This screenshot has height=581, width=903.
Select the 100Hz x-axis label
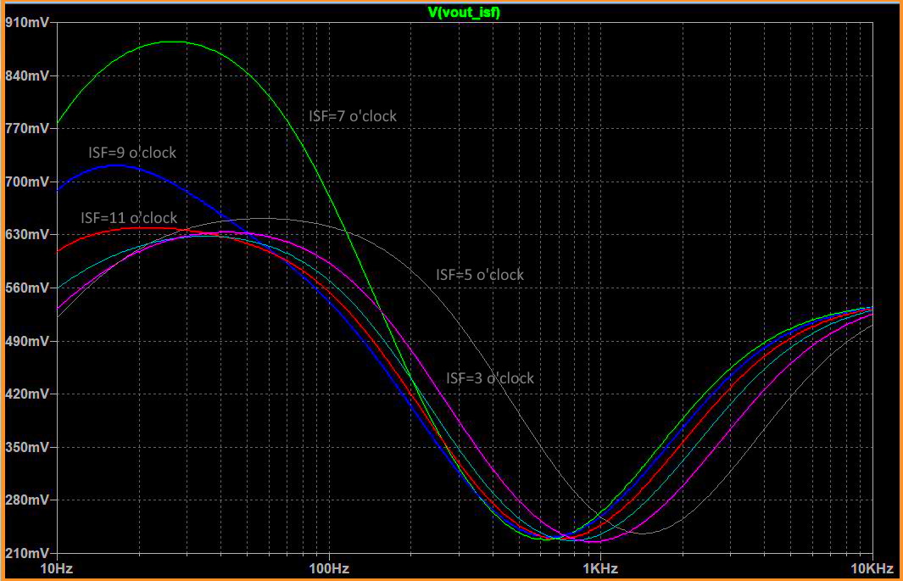[328, 567]
